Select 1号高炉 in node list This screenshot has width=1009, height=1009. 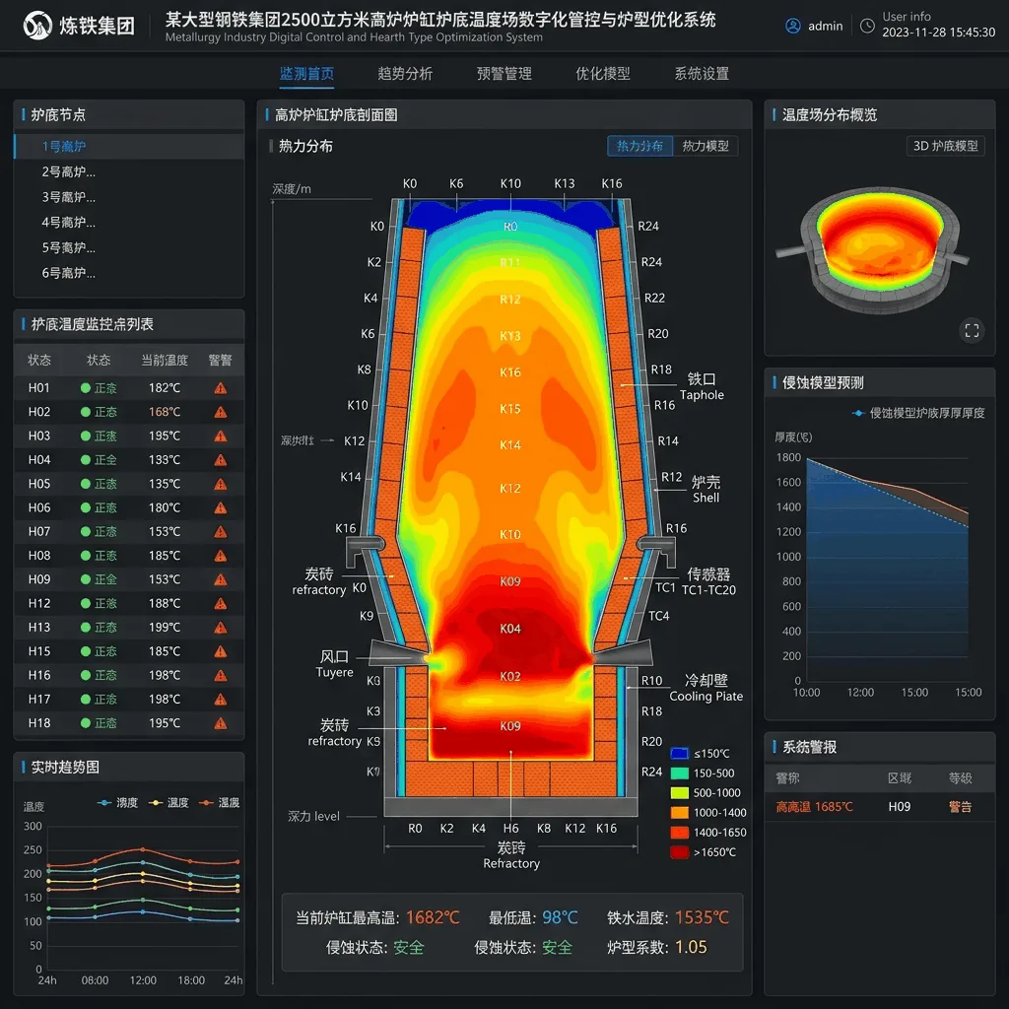(x=129, y=146)
